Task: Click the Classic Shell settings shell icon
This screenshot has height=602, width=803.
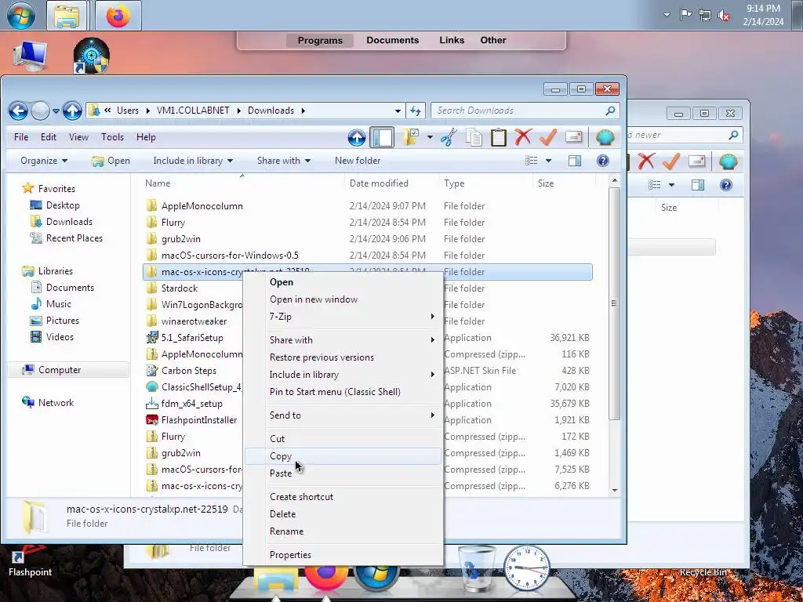Action: coord(605,137)
